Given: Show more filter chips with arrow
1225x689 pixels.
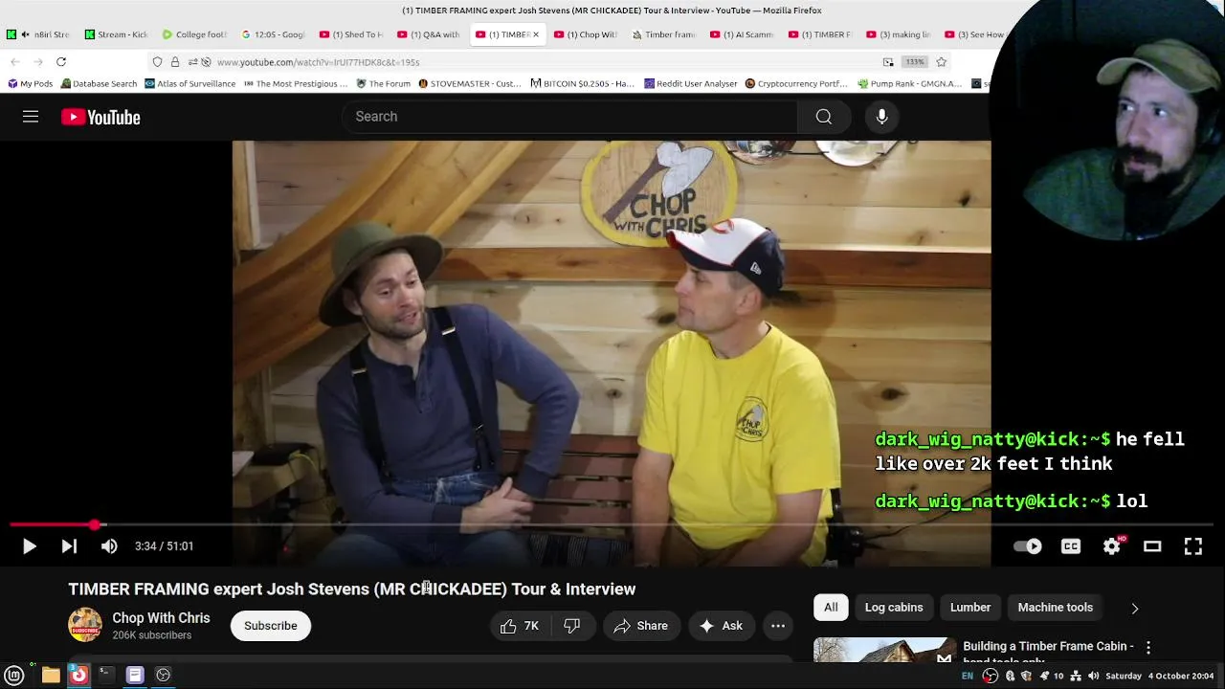Looking at the screenshot, I should [1135, 608].
